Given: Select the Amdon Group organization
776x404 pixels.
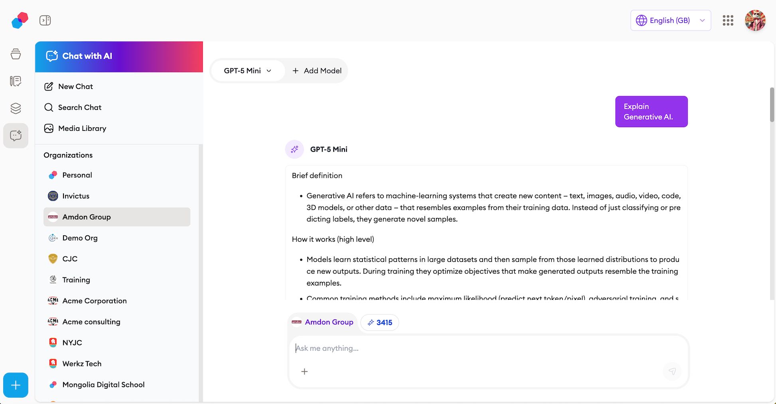Looking at the screenshot, I should coord(87,217).
